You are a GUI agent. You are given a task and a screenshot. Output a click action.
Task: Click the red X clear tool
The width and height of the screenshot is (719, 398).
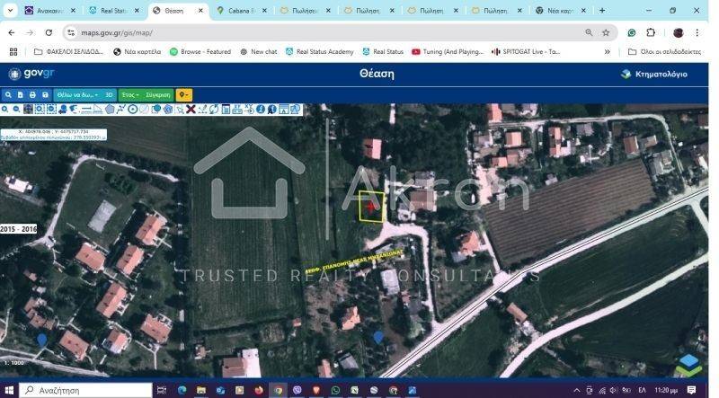click(x=191, y=109)
